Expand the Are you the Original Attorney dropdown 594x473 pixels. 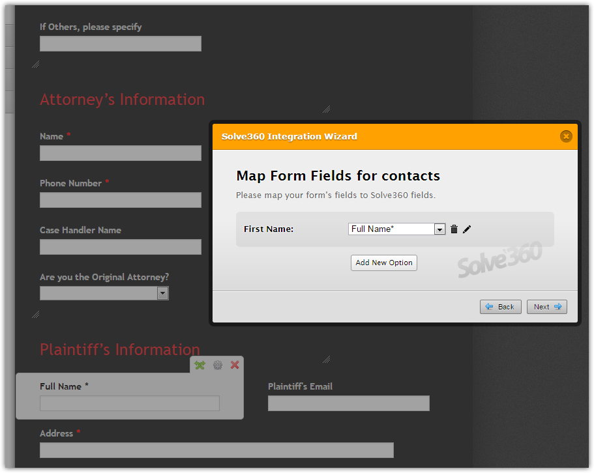click(x=162, y=293)
